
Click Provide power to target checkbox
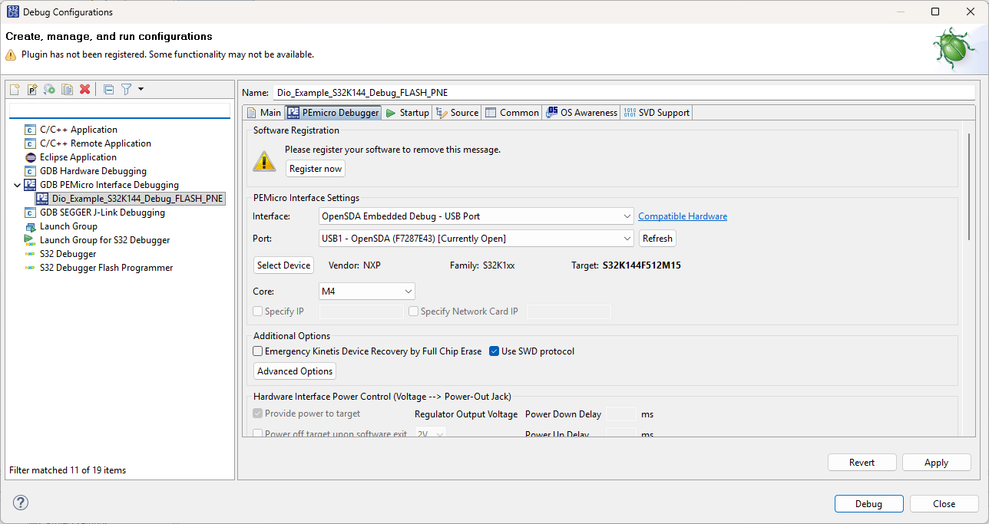pyautogui.click(x=258, y=414)
